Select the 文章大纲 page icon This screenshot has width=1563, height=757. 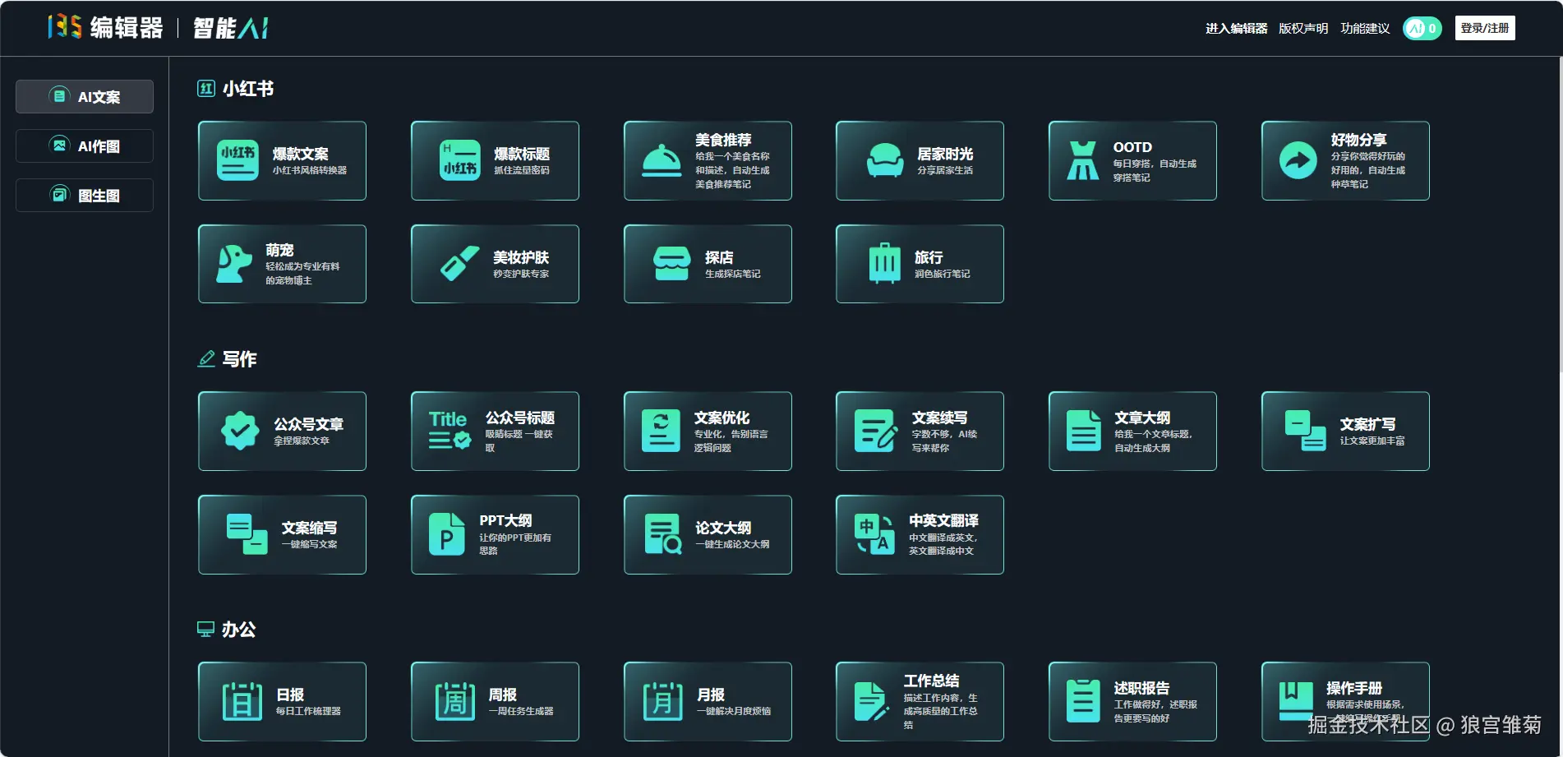pos(1083,431)
